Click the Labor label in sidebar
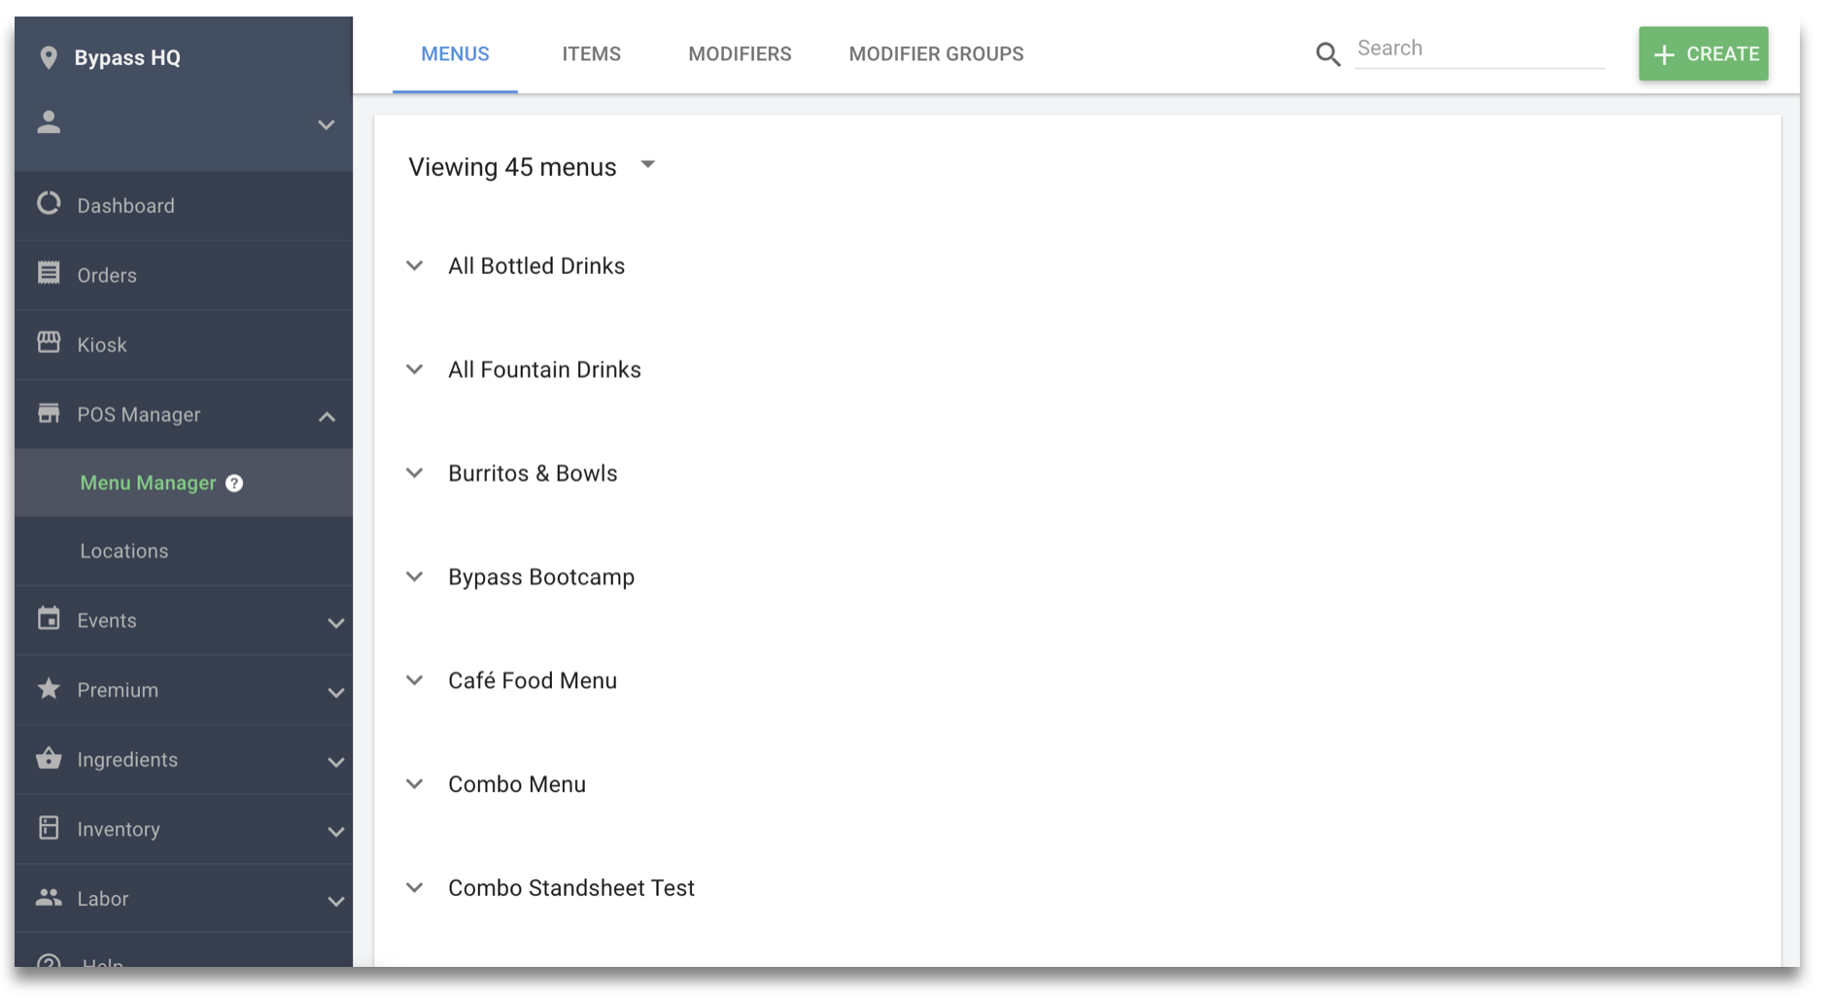The width and height of the screenshot is (1829, 997). tap(103, 899)
